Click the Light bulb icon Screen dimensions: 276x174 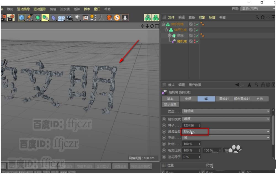[77, 18]
